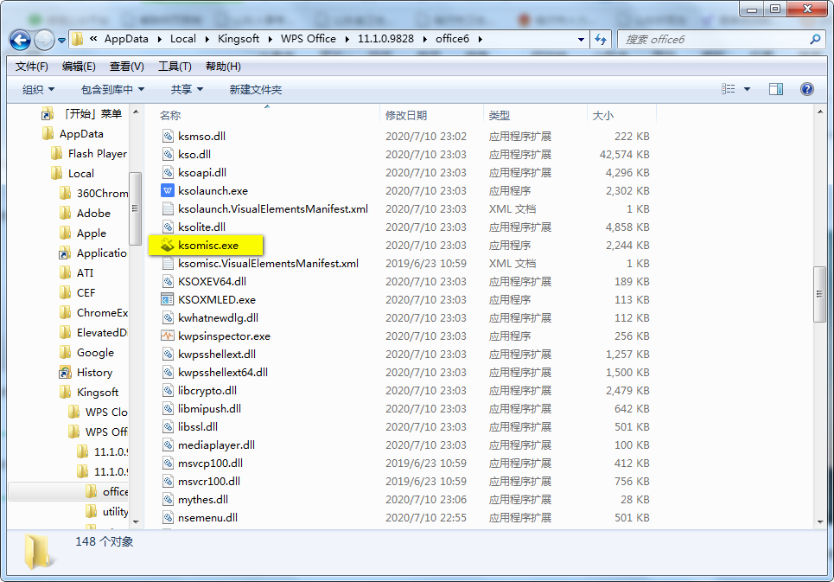Select the ksolaunch.exe WPS icon
This screenshot has width=834, height=582.
pos(168,190)
